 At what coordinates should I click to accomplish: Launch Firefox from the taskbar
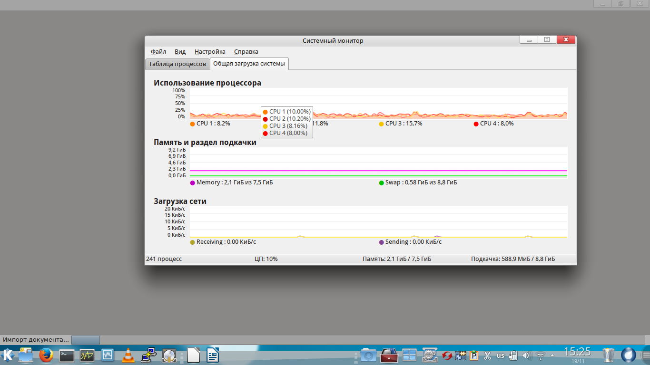[x=46, y=355]
